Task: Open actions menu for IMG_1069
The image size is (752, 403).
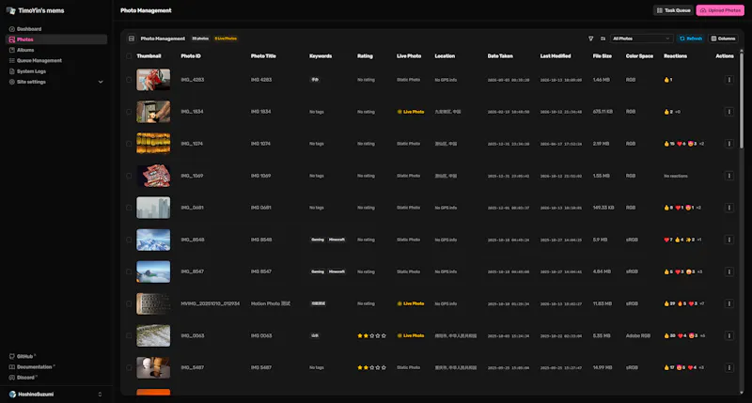Action: [x=729, y=176]
